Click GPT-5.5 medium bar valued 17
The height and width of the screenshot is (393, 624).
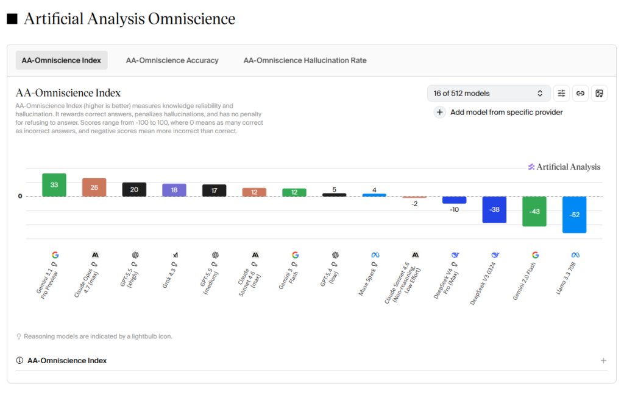pyautogui.click(x=214, y=190)
